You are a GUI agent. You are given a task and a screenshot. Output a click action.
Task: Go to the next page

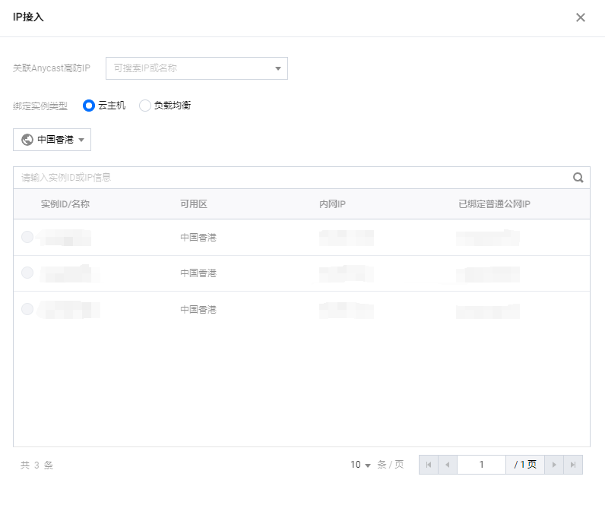coord(554,465)
